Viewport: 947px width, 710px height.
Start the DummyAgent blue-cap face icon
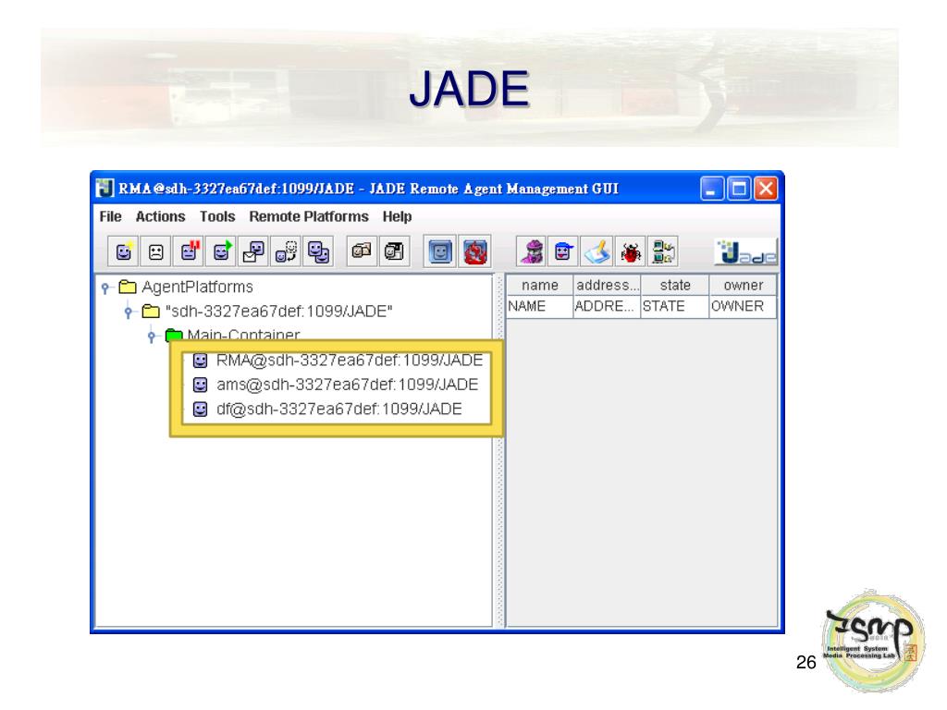563,251
